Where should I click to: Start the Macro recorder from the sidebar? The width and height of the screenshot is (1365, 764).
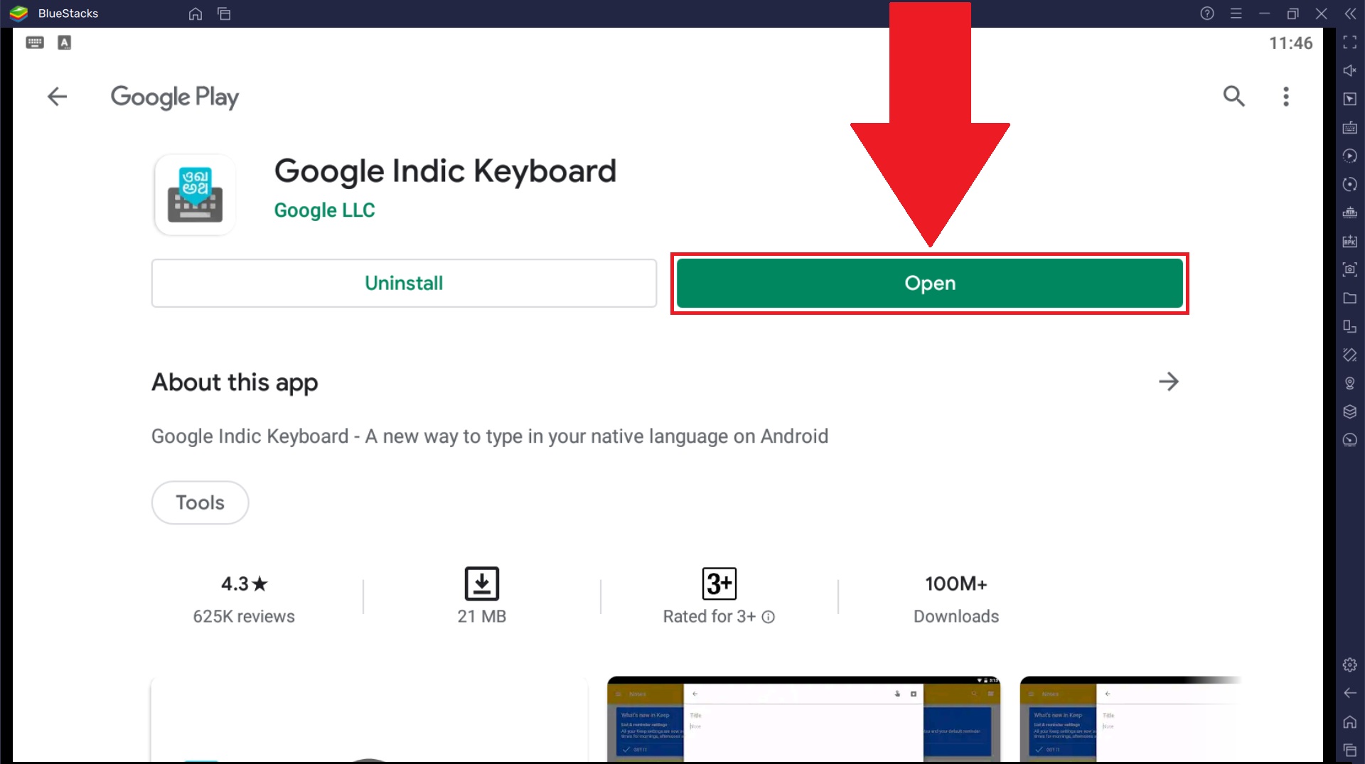pyautogui.click(x=1349, y=155)
